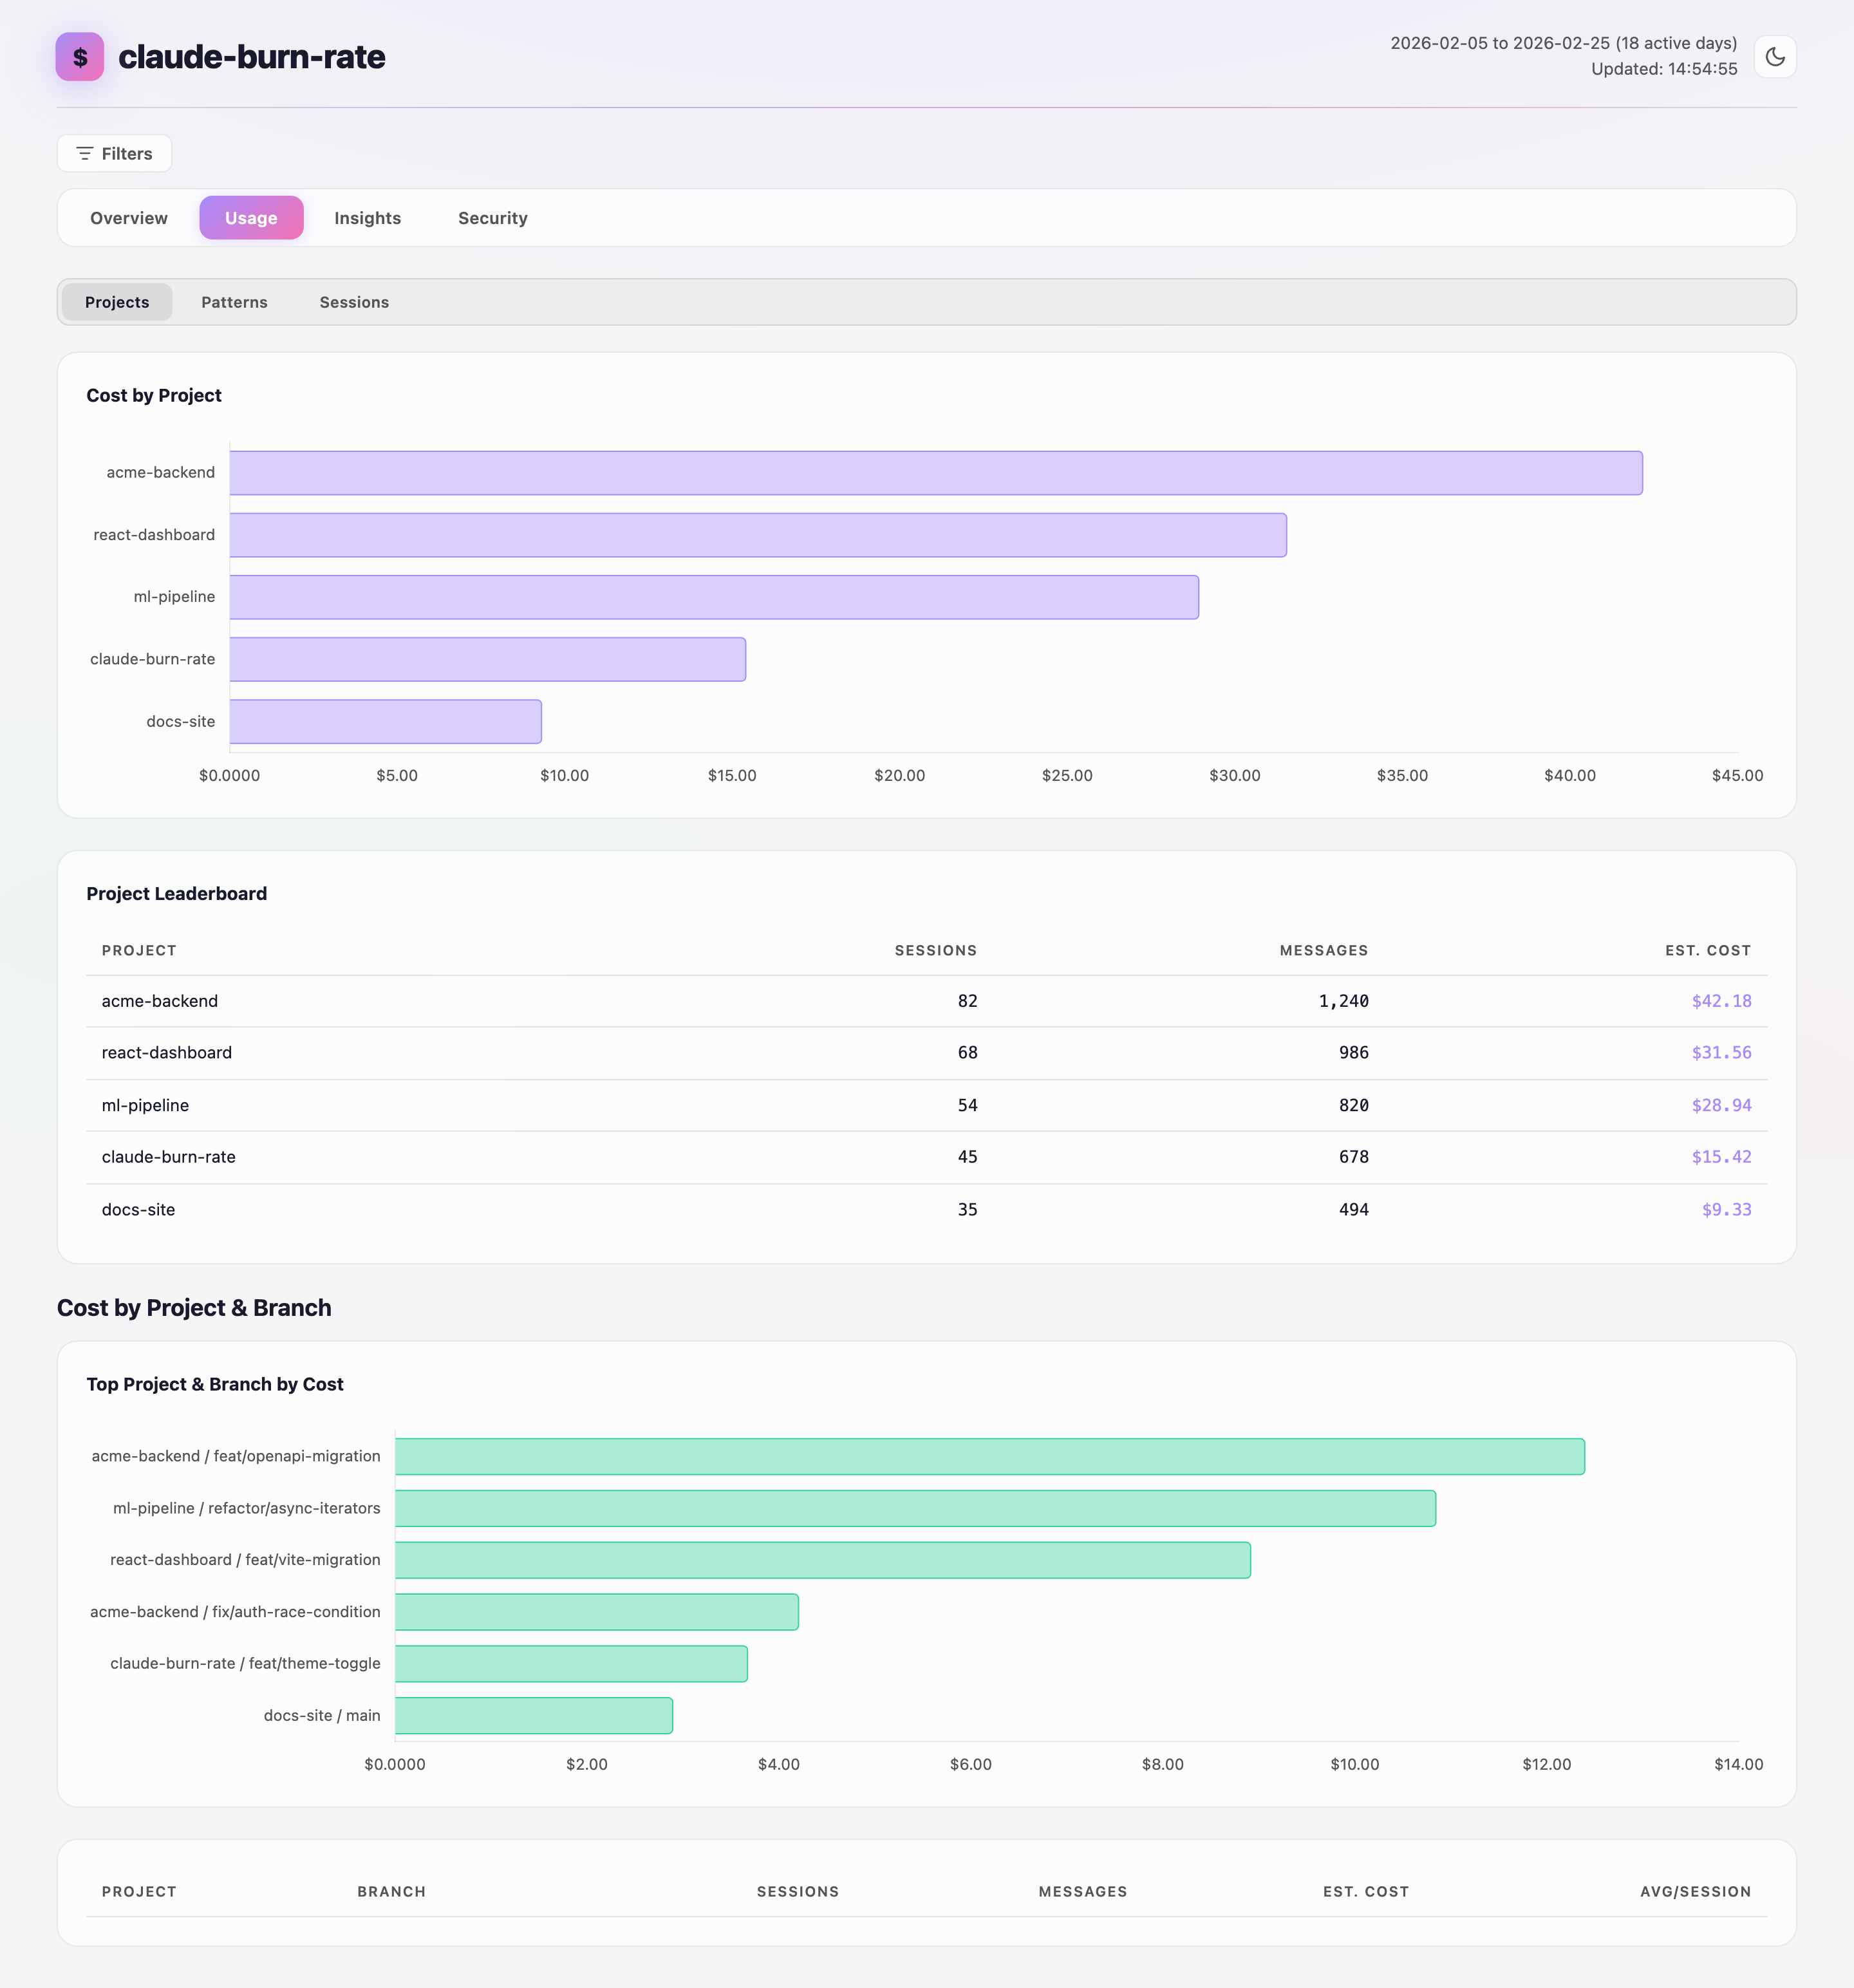Click the docs-site / main green bar
This screenshot has height=1988, width=1854.
[x=533, y=1716]
